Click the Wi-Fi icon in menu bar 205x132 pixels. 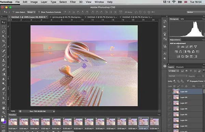[x=174, y=2]
